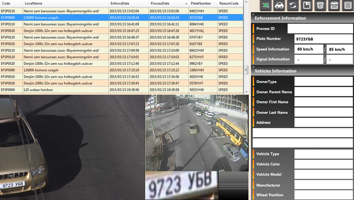
Task: Export records with the Excel icon
Action: 266,5
